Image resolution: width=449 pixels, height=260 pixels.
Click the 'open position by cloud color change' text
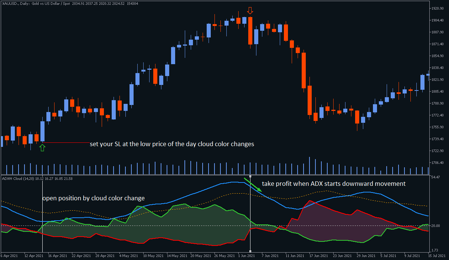click(x=93, y=198)
